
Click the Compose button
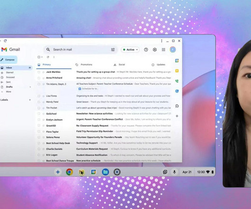pos(9,60)
